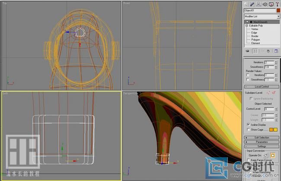This screenshot has height=181, width=281.
Task: Click the Weight spinner arrows
Action: click(x=276, y=120)
